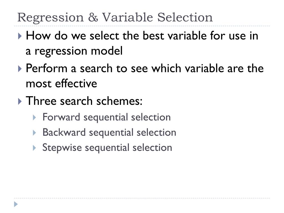Viewport: 284px width, 213px height.
Task: Click the bullet beside Backward sequential selection
Action: pyautogui.click(x=34, y=133)
